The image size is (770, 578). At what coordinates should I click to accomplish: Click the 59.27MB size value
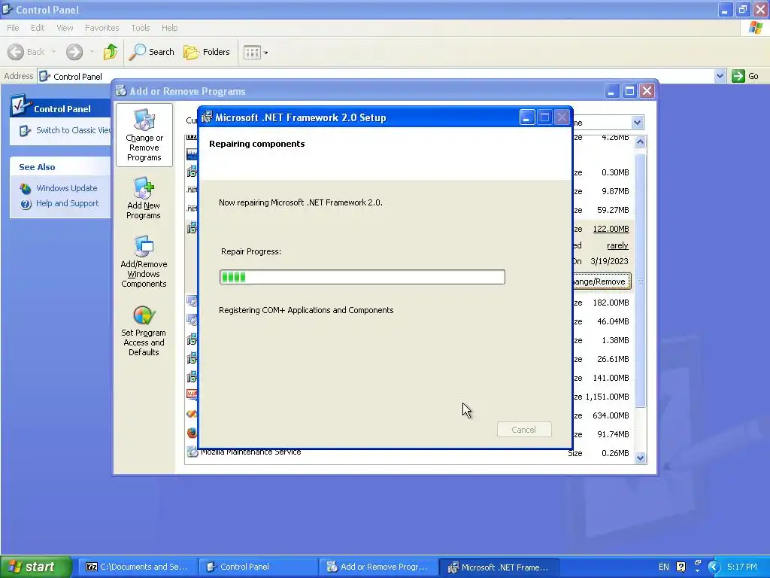click(613, 211)
